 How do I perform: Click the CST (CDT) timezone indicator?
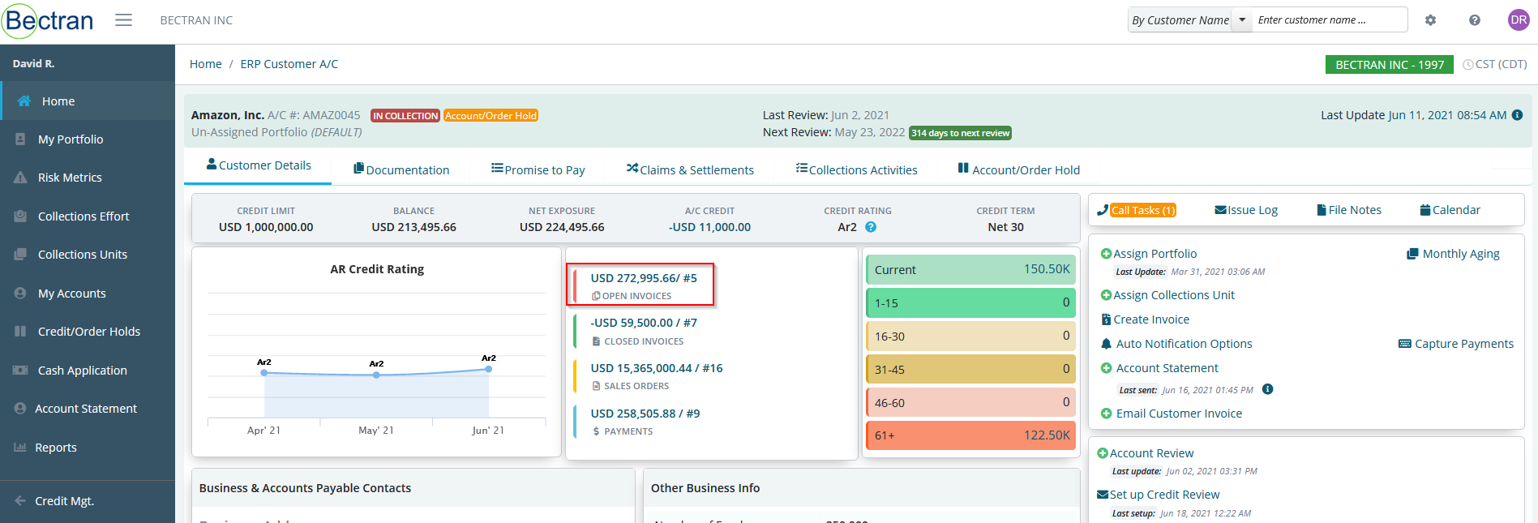point(1495,64)
